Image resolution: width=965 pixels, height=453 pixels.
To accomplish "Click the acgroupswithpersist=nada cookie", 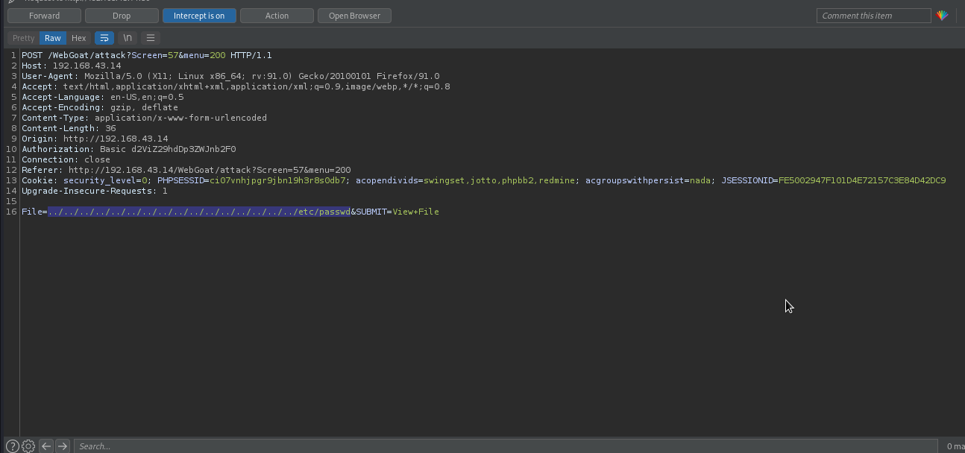I will pyautogui.click(x=648, y=180).
